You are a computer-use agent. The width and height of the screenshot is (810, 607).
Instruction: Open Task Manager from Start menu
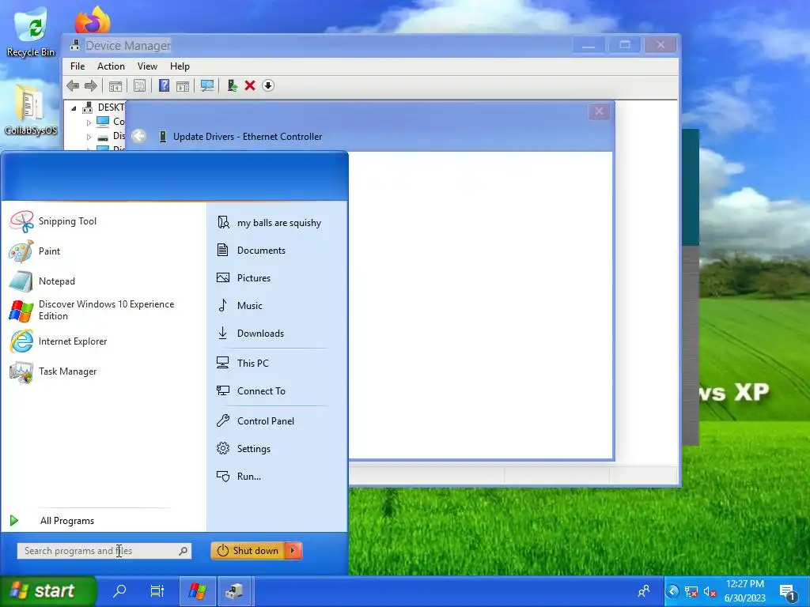pyautogui.click(x=53, y=371)
